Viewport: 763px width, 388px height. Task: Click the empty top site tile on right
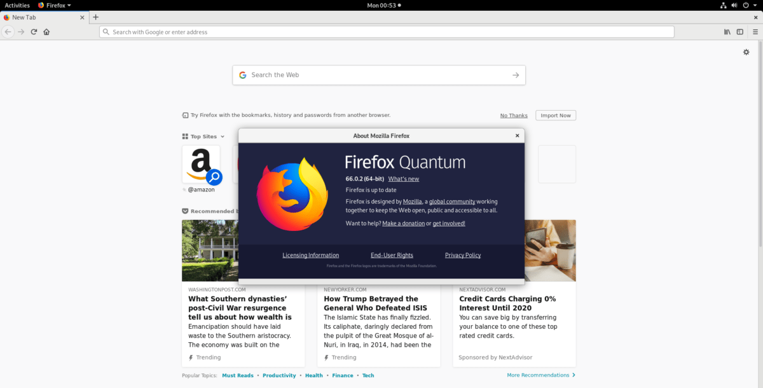(x=557, y=164)
